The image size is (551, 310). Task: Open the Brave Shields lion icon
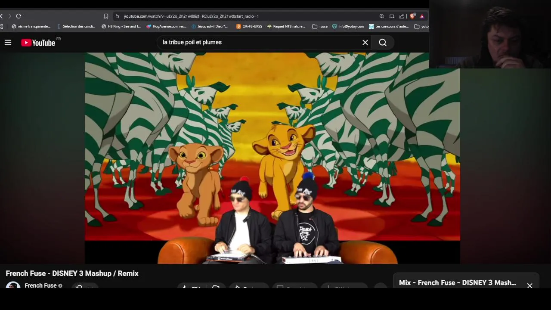pyautogui.click(x=412, y=16)
